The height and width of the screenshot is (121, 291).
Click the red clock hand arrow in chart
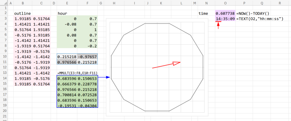pyautogui.click(x=166, y=65)
